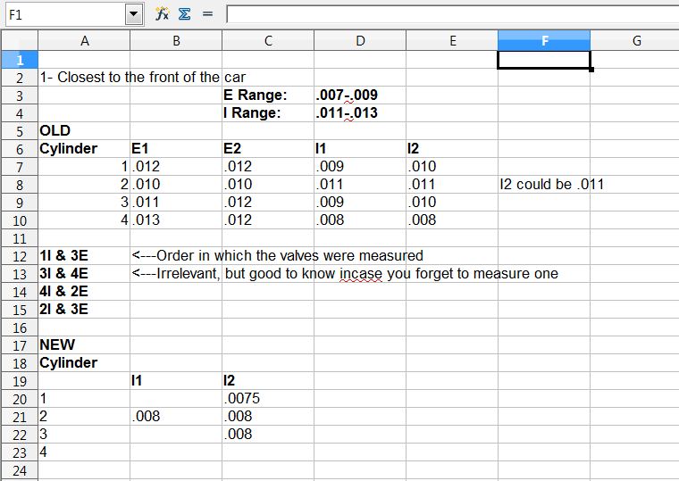Select row 5 header

point(19,130)
